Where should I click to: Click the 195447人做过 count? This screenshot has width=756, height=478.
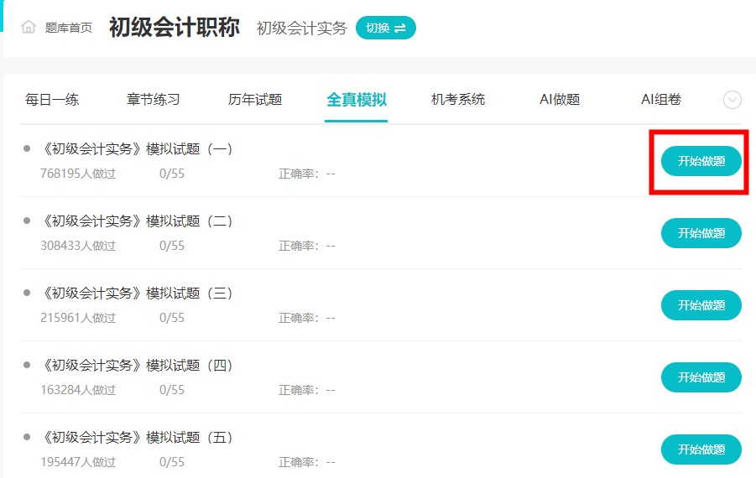coord(78,462)
